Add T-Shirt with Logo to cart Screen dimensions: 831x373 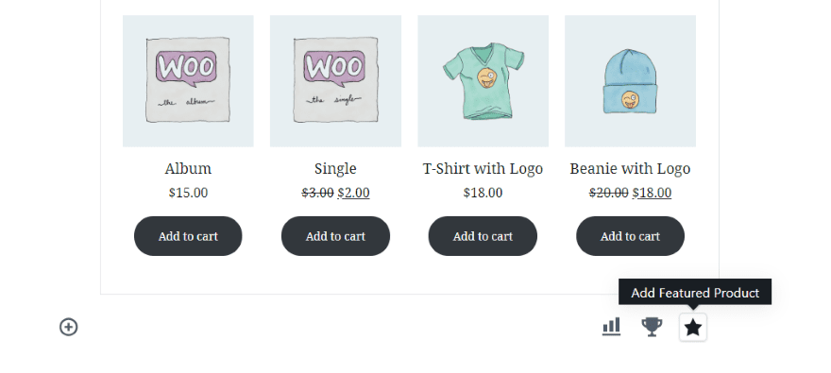[x=483, y=236]
